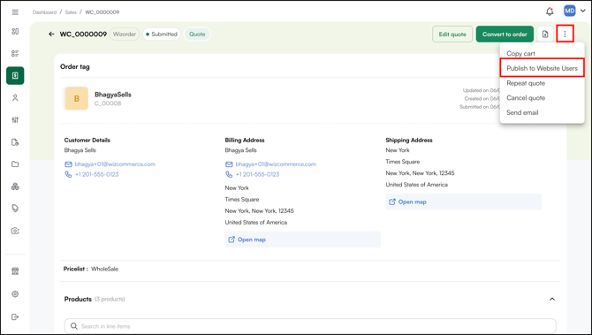
Task: Click the customer ID C_00008
Action: tap(108, 103)
